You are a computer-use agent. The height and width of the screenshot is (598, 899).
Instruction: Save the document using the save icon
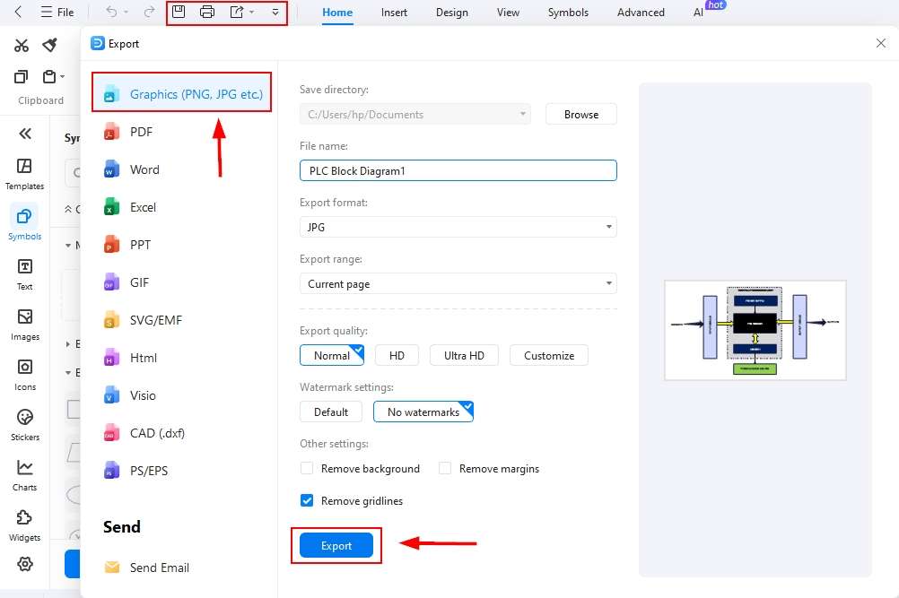pos(179,12)
